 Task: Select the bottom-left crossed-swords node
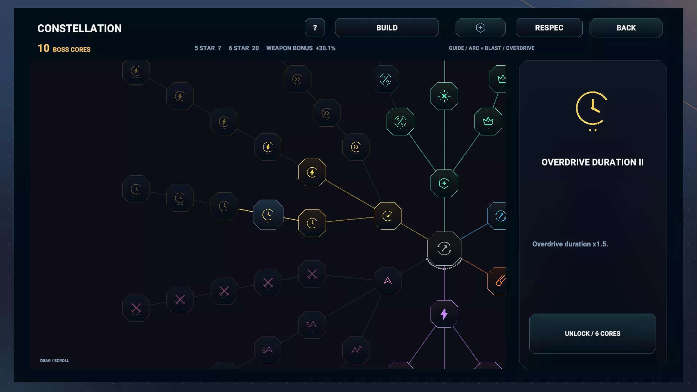pyautogui.click(x=136, y=308)
